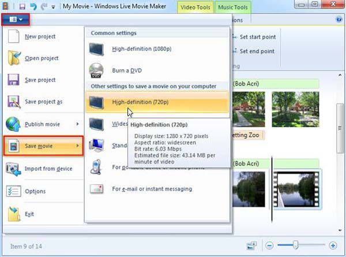
Task: Click the thumbnail size switcher icon
Action: coord(251,245)
